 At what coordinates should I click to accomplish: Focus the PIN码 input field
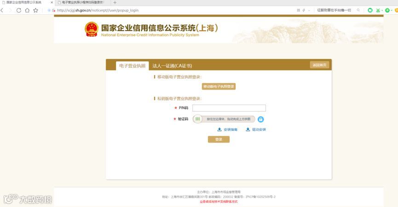(x=229, y=108)
